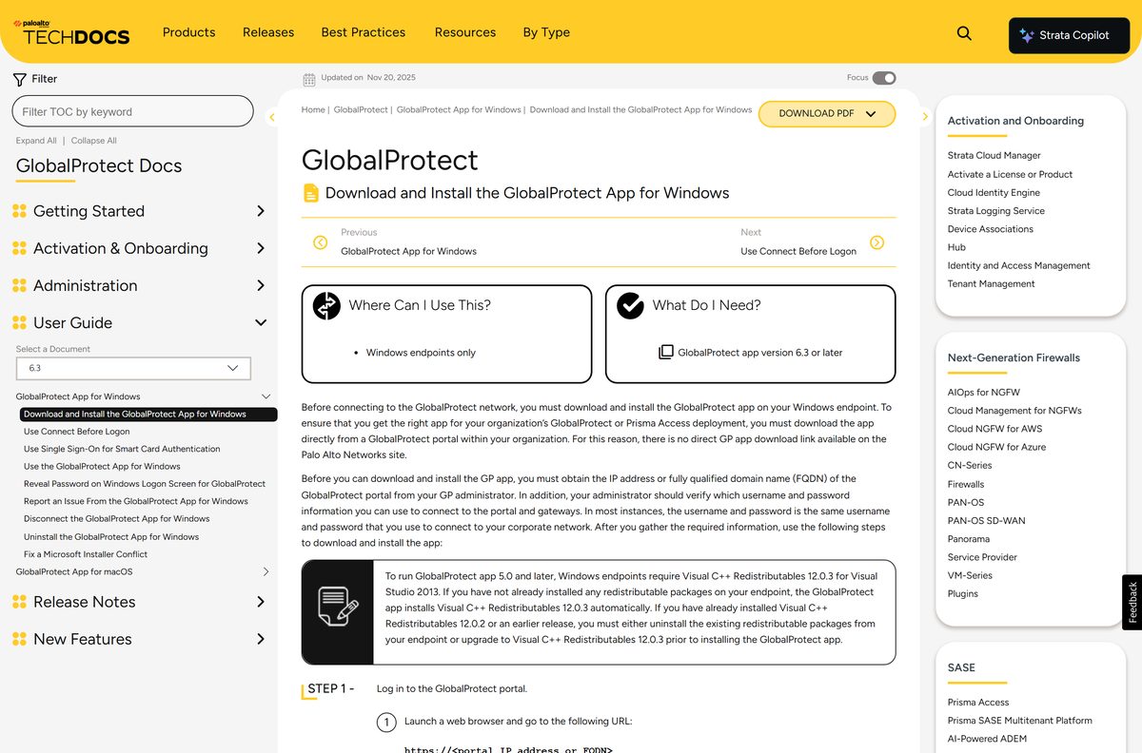Screen dimensions: 1142x753
Task: Open Fix a Microsoft Installer Conflict
Action: coord(86,554)
